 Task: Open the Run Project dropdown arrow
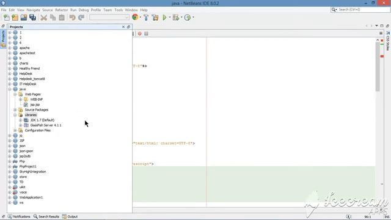click(x=170, y=18)
